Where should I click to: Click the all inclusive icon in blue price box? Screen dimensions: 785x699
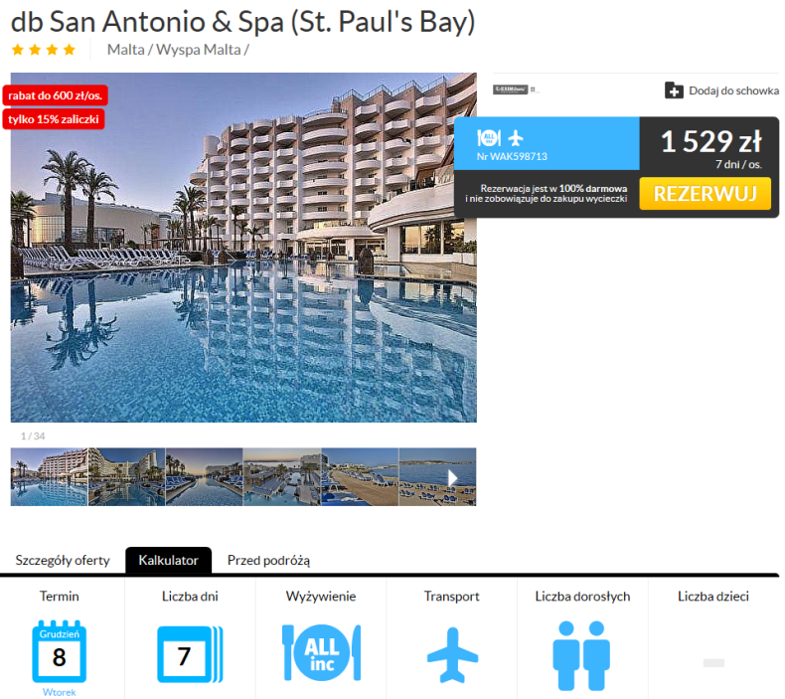[x=489, y=138]
